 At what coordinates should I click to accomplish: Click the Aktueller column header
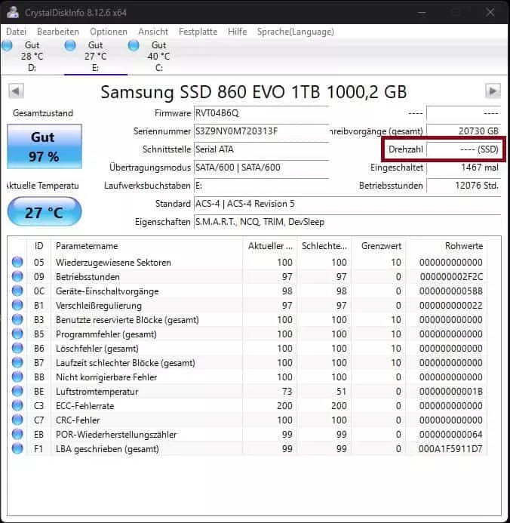pos(270,246)
